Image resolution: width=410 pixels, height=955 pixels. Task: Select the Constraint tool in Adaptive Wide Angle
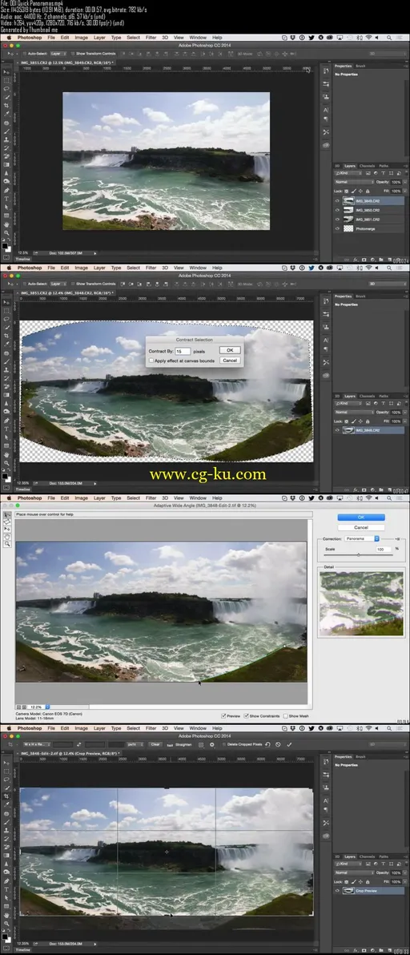[x=7, y=515]
